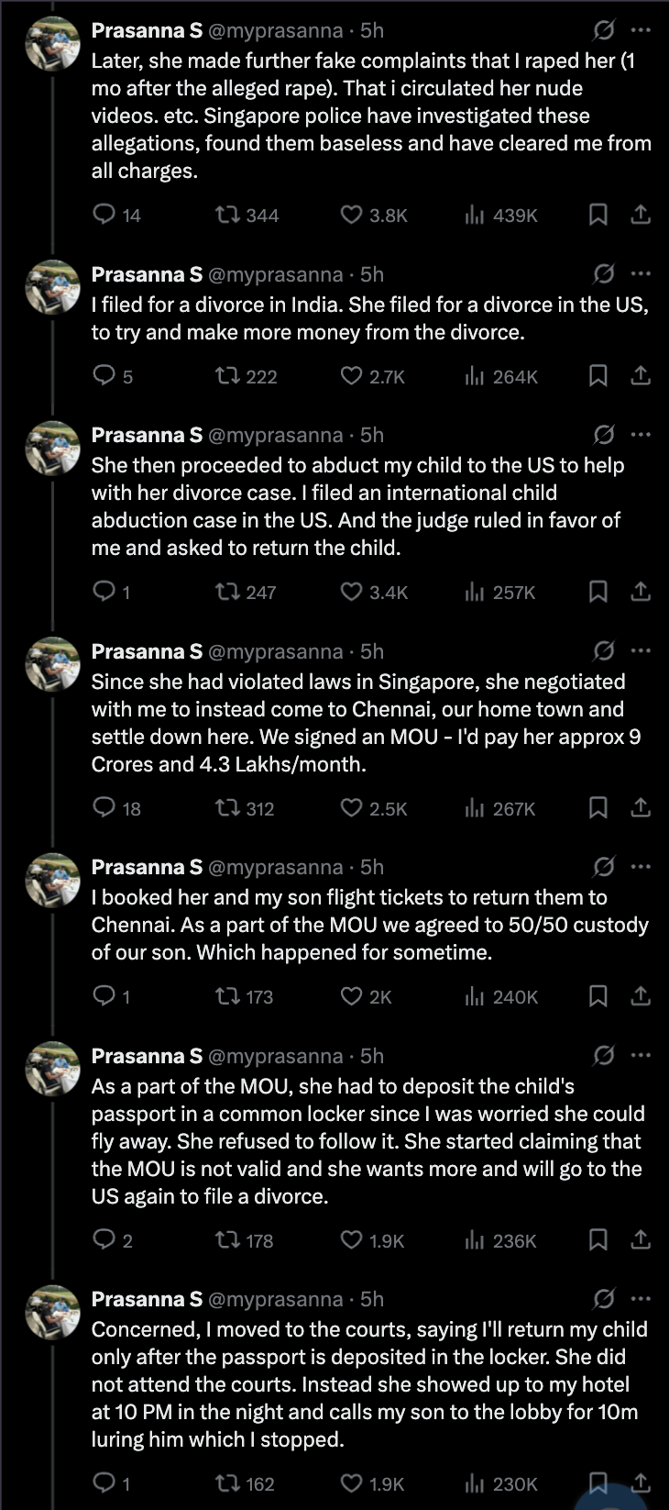Like the tweet showing 3.8K likes
Image resolution: width=669 pixels, height=1510 pixels.
click(352, 215)
